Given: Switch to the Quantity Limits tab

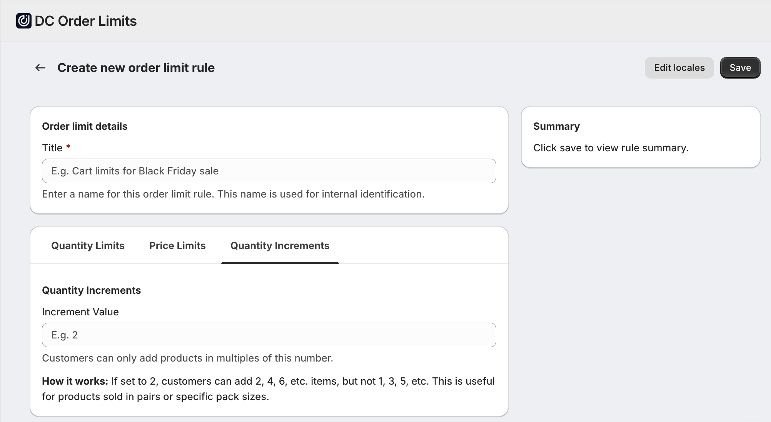Looking at the screenshot, I should pyautogui.click(x=88, y=246).
